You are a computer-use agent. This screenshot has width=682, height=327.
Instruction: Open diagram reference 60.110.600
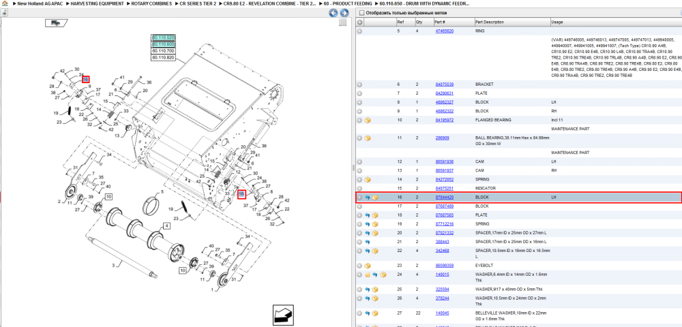[163, 44]
